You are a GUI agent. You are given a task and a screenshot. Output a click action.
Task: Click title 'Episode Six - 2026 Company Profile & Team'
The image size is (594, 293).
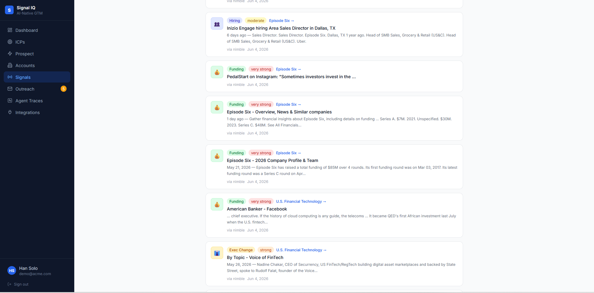pos(272,160)
